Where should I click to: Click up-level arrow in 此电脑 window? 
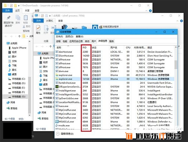[50, 47]
